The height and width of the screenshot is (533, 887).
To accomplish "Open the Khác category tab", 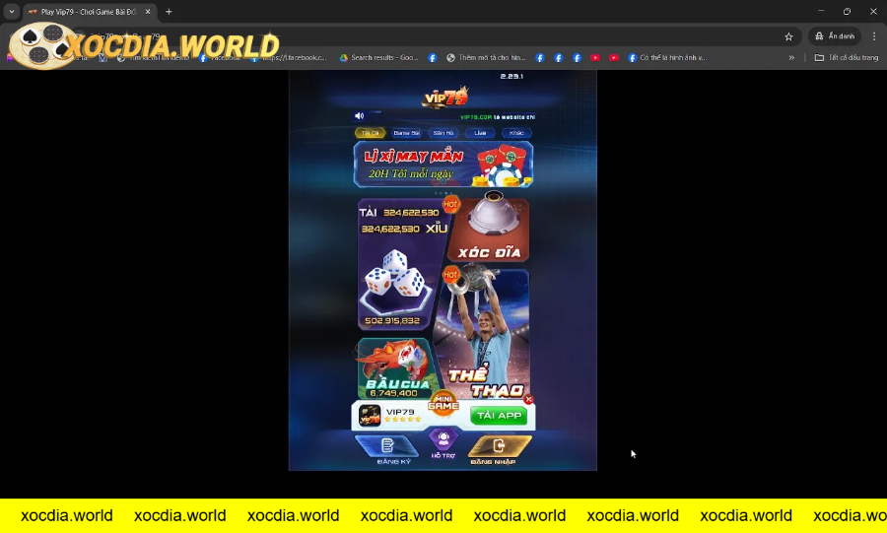I will click(516, 133).
